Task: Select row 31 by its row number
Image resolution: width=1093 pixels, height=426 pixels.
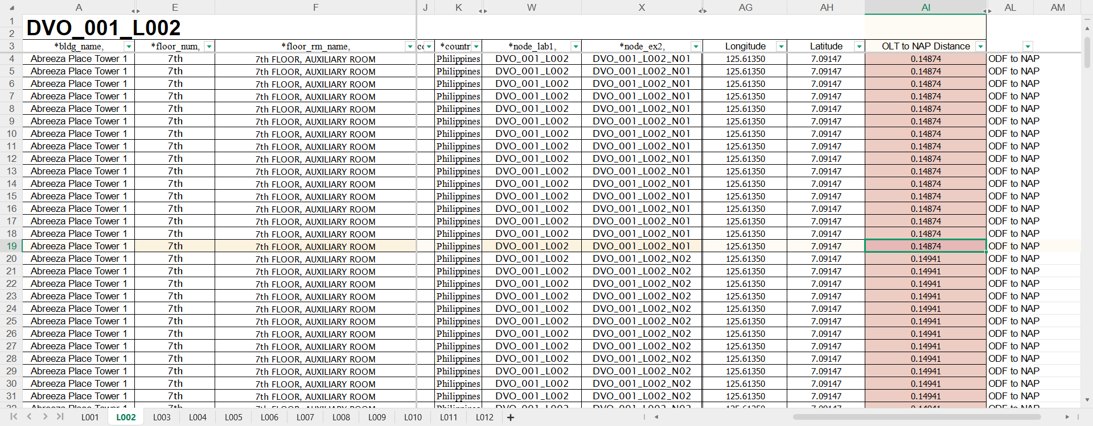Action: click(11, 396)
